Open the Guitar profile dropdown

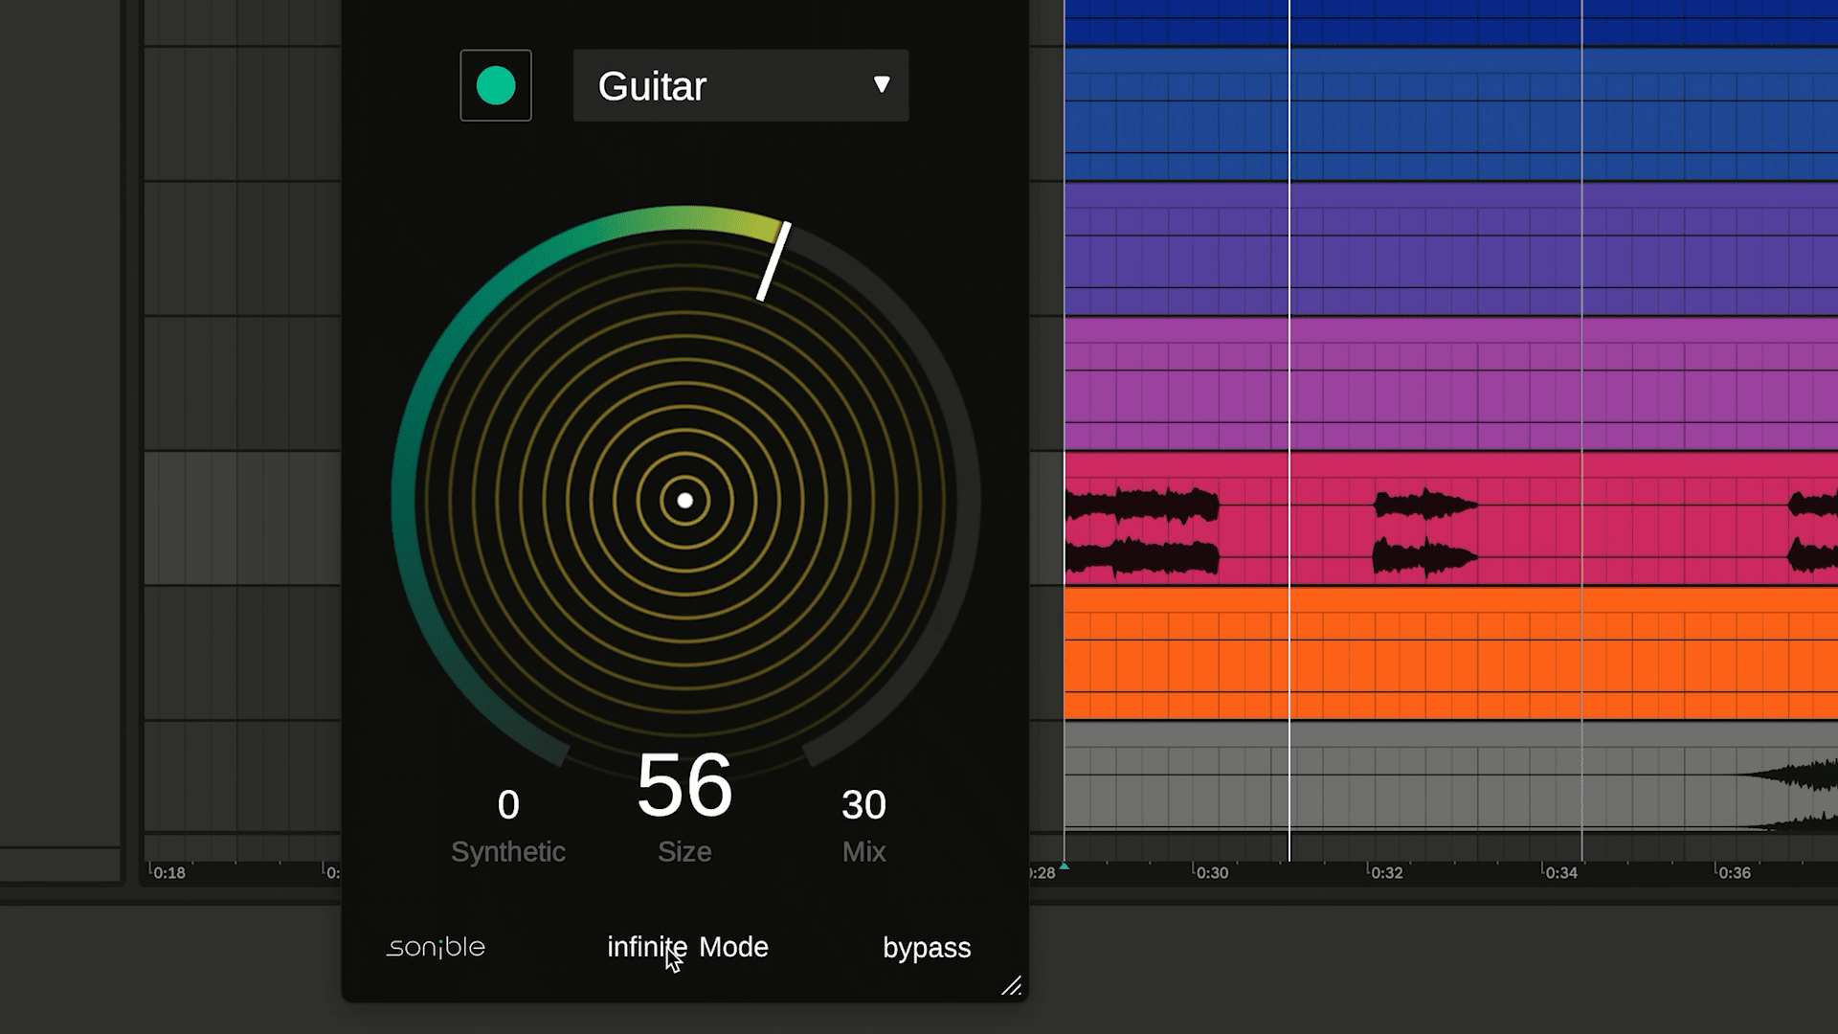(x=740, y=85)
